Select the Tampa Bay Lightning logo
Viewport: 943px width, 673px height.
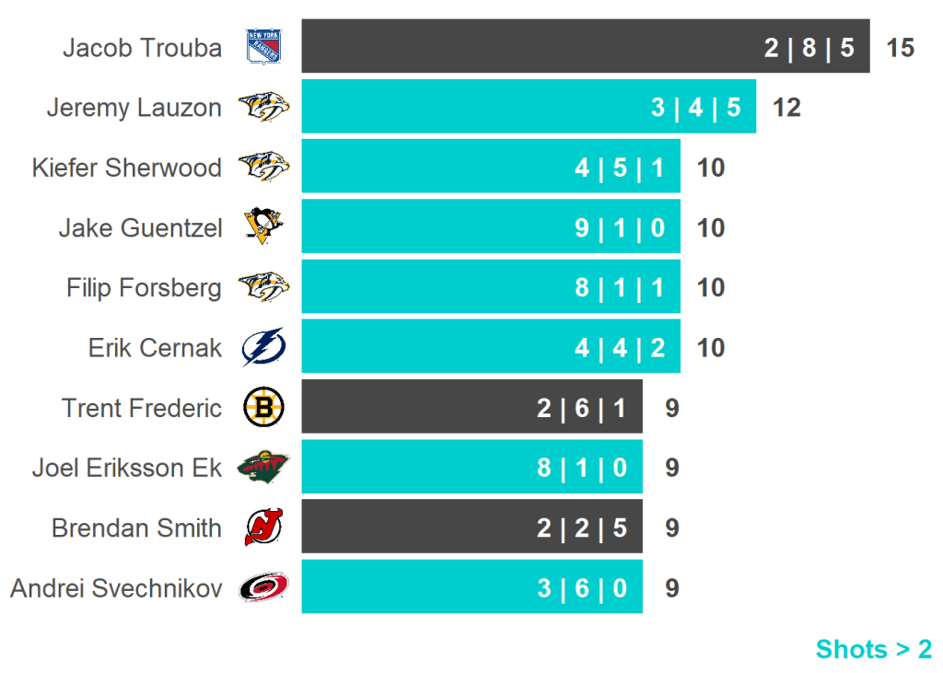[x=263, y=348]
